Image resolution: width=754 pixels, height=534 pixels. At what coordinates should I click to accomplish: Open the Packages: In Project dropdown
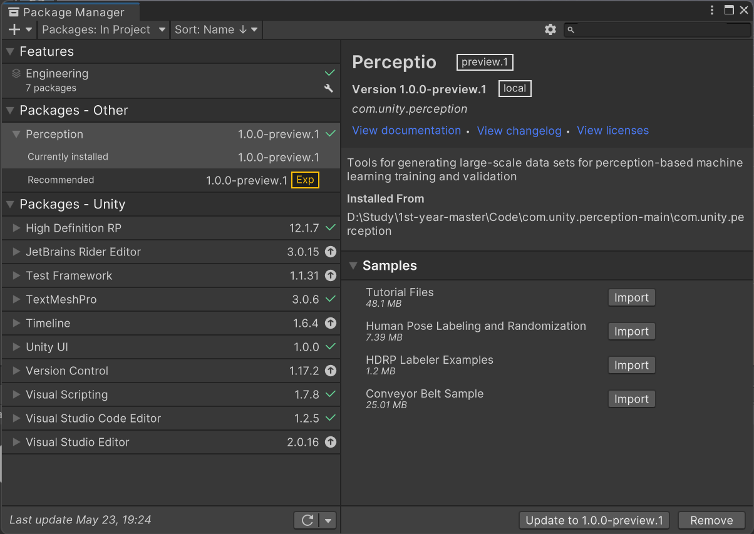(x=104, y=29)
